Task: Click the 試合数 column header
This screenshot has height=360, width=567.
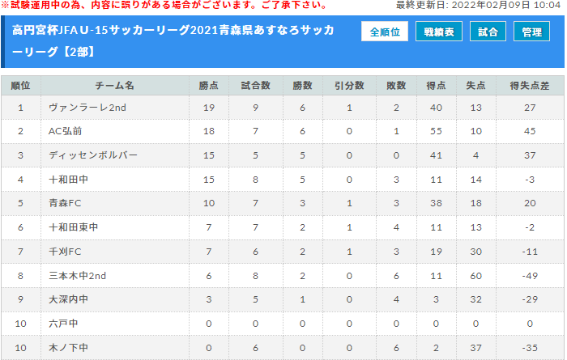Action: pos(256,86)
